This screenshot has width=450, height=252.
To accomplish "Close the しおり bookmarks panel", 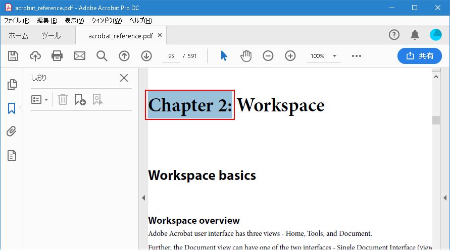I will point(124,78).
